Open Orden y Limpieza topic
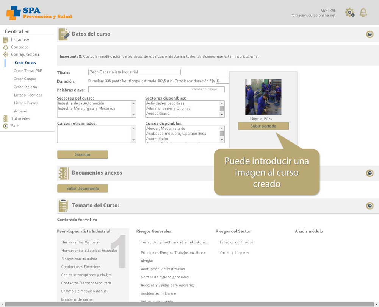 click(234, 253)
